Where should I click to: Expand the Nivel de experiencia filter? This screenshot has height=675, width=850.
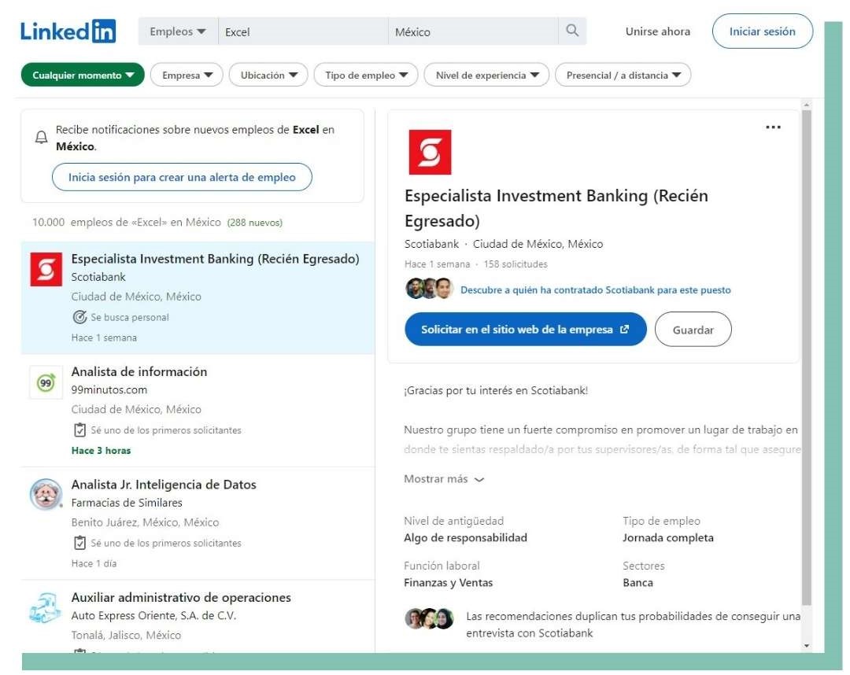[x=486, y=75]
